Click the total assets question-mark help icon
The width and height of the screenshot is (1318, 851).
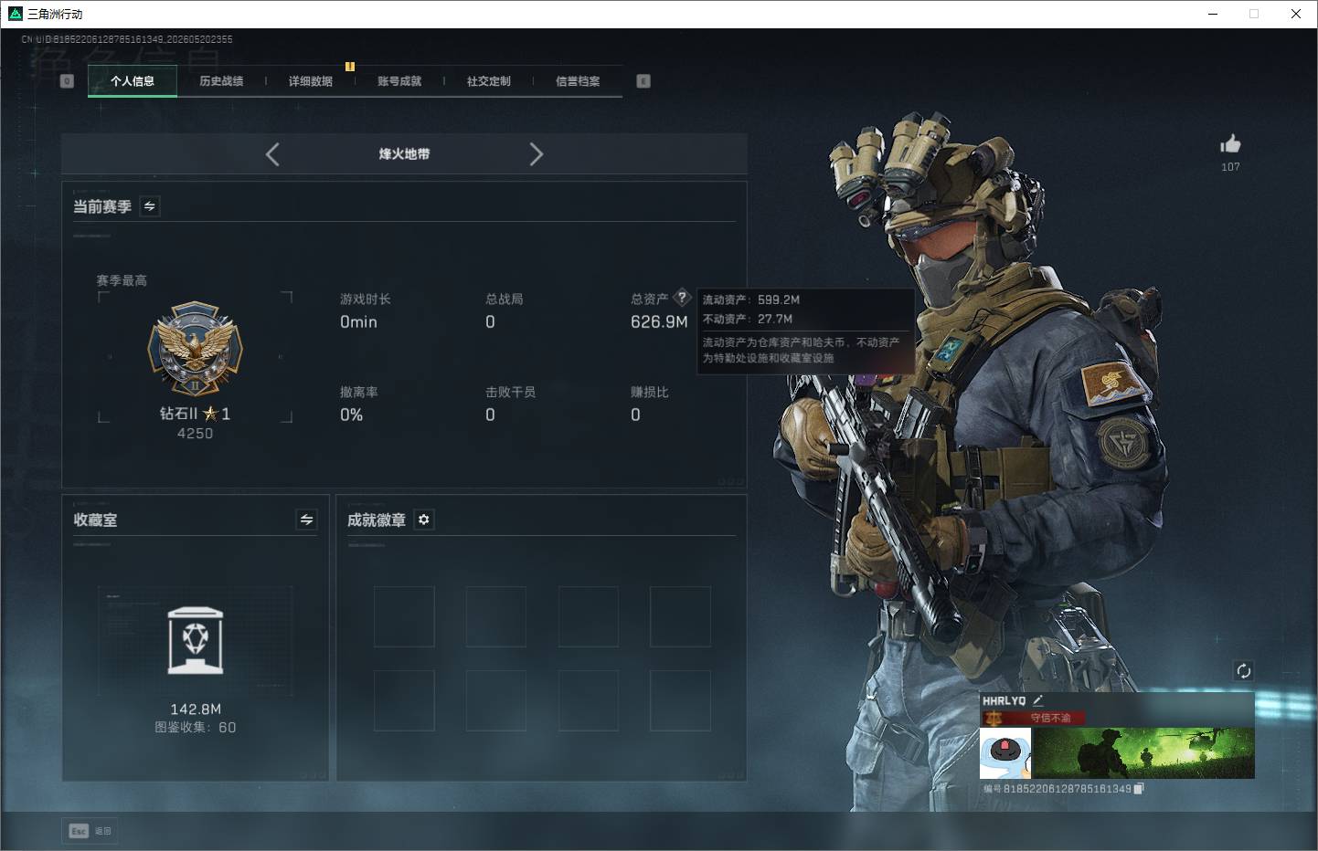pos(682,298)
